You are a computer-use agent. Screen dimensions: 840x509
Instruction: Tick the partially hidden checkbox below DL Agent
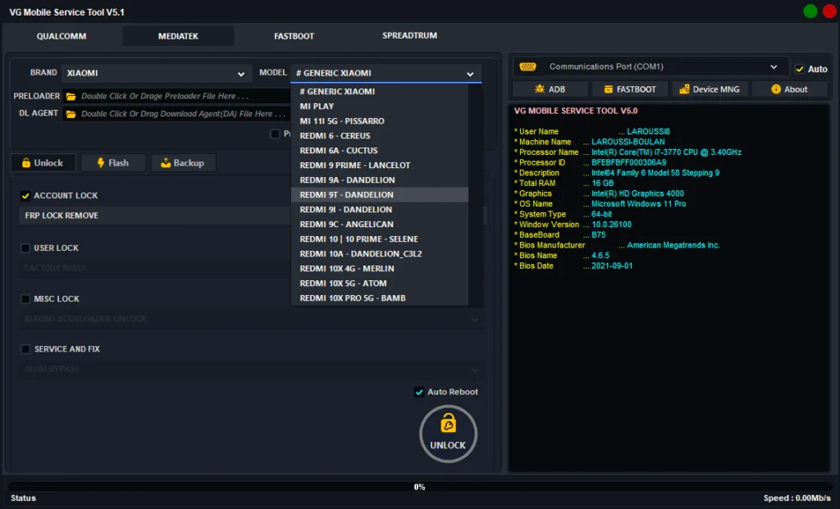(x=275, y=134)
